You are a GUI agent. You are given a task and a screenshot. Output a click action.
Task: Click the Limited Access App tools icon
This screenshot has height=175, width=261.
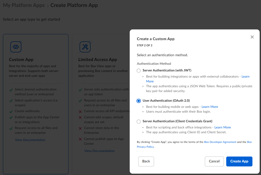[x=85, y=47]
